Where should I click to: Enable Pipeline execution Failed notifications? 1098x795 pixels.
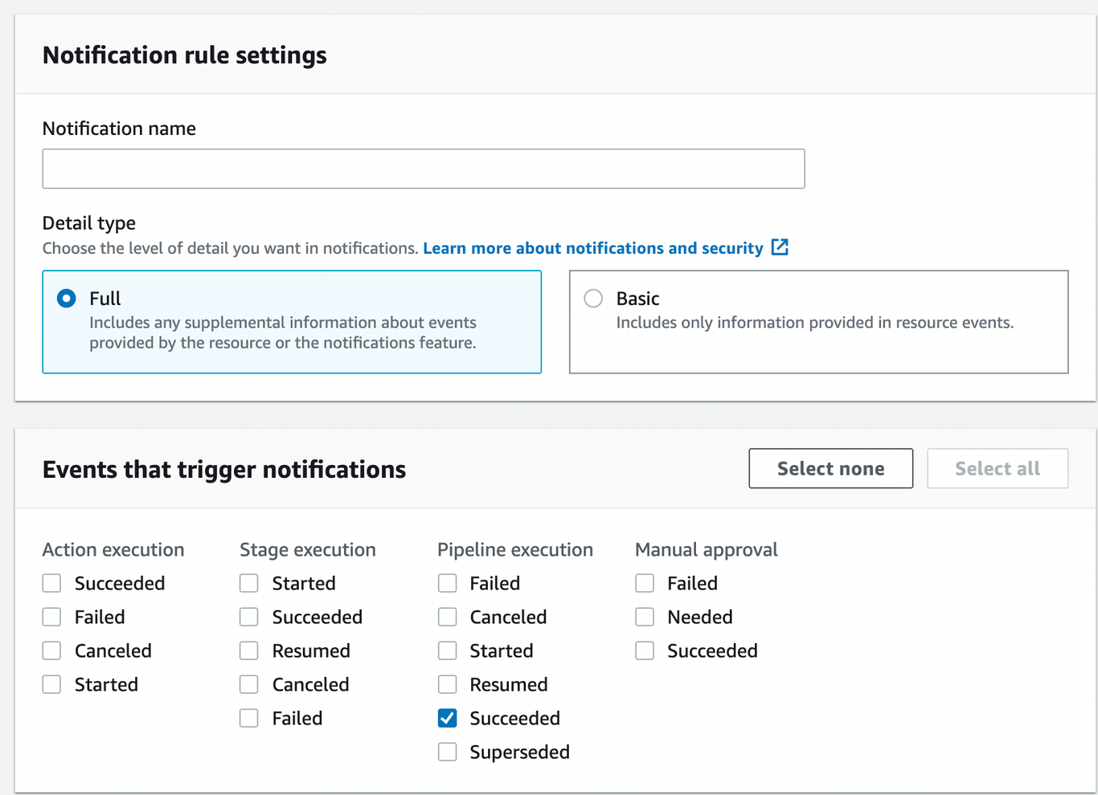click(447, 583)
